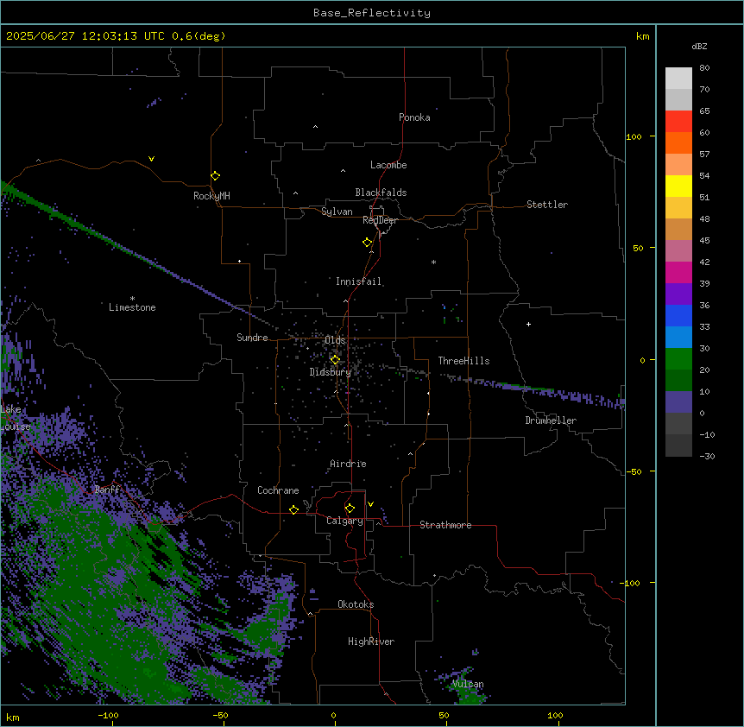Click the Didsbury label
This screenshot has height=727, width=744.
click(x=331, y=372)
